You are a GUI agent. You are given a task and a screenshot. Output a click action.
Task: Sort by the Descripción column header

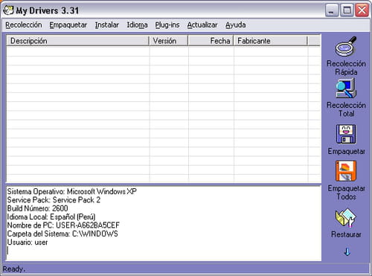click(x=77, y=41)
